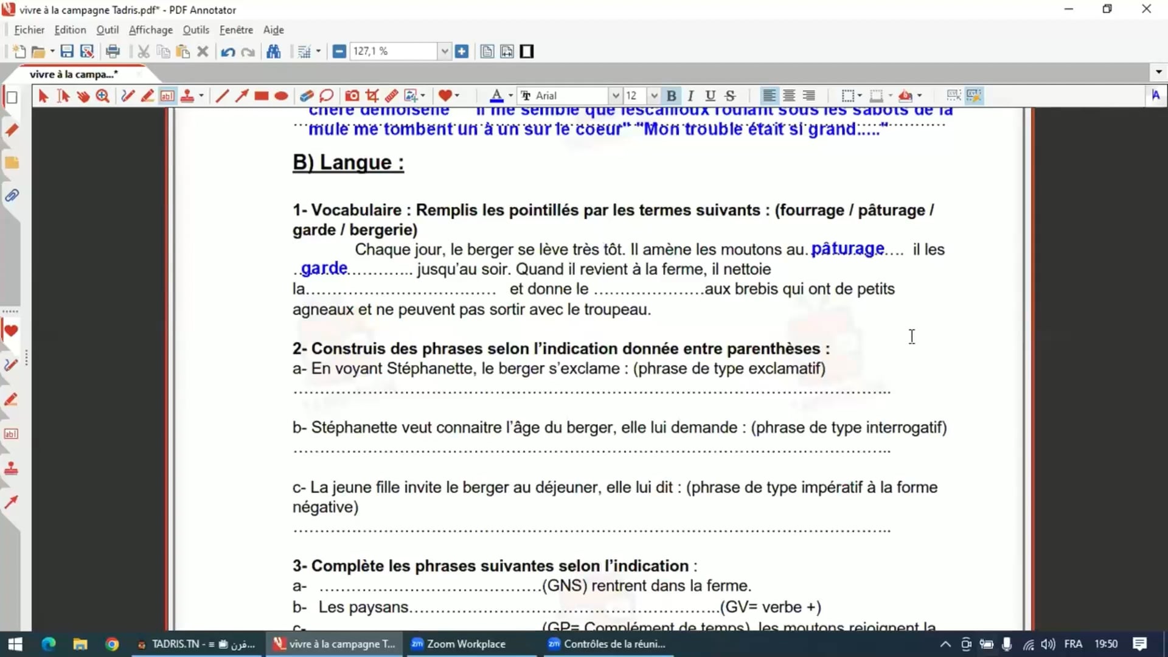Toggle italic text formatting

click(x=690, y=96)
